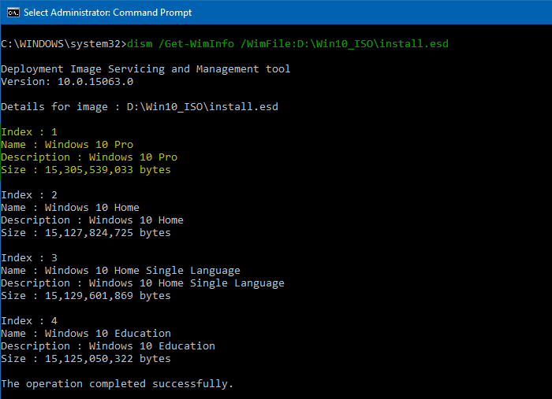Click the 'Index : 1' line

29,132
